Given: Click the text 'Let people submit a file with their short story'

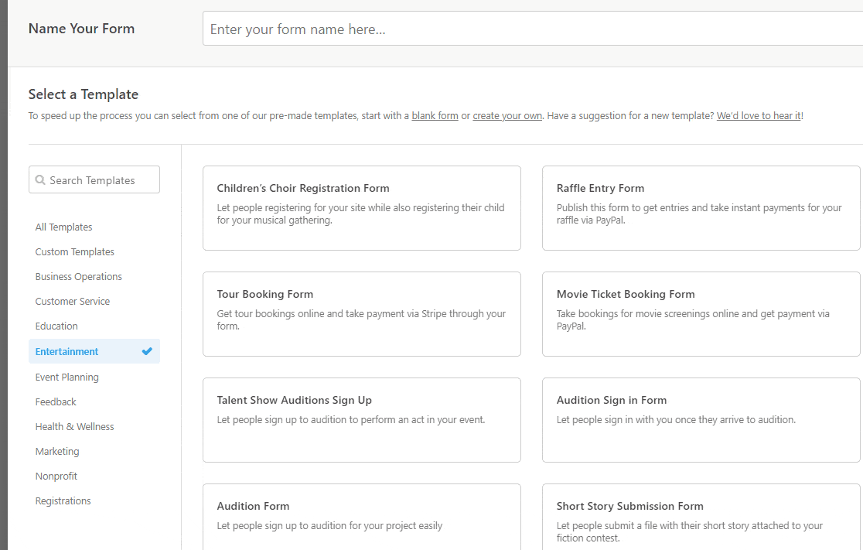Looking at the screenshot, I should click(654, 526).
